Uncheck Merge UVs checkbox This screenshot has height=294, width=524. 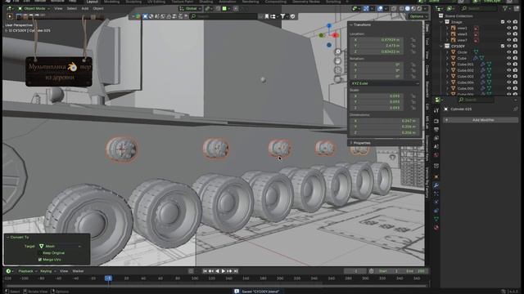click(40, 260)
